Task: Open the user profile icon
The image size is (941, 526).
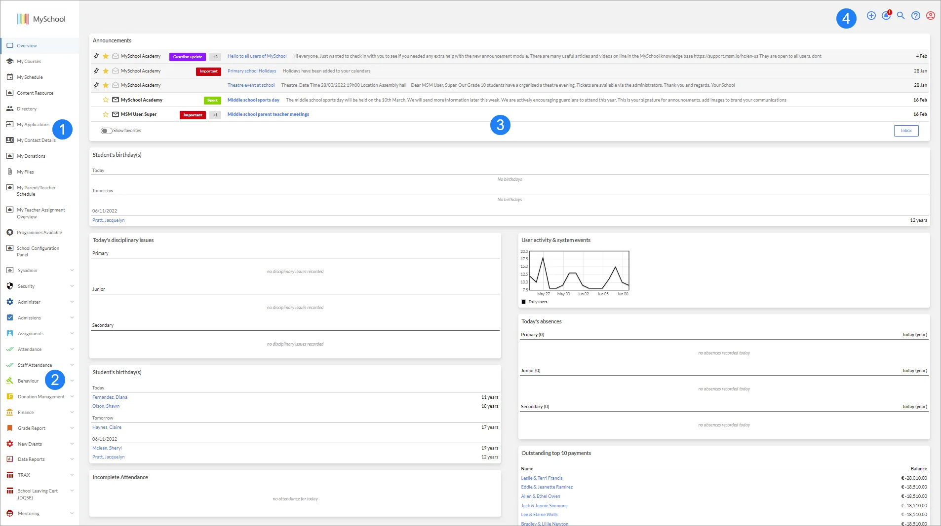Action: pos(931,16)
